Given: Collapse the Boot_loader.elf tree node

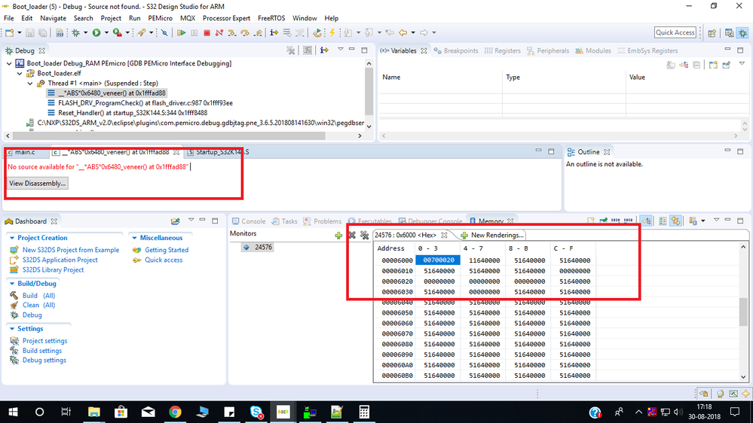Looking at the screenshot, I should coord(20,73).
